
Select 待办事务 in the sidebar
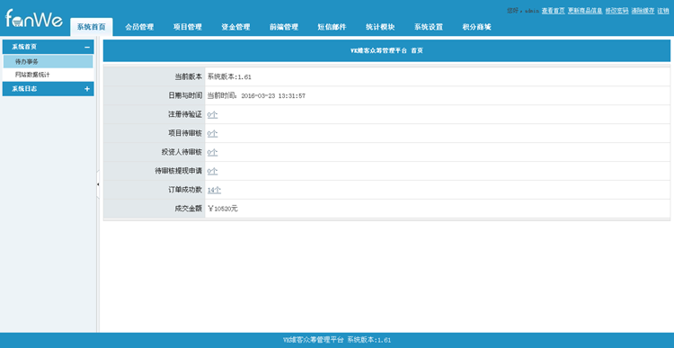point(49,61)
